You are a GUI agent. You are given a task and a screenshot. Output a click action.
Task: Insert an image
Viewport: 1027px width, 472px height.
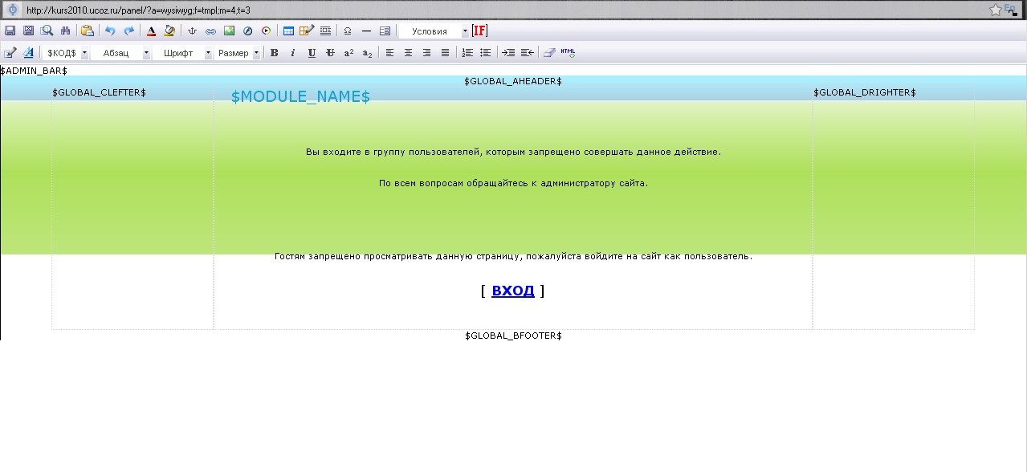[229, 31]
